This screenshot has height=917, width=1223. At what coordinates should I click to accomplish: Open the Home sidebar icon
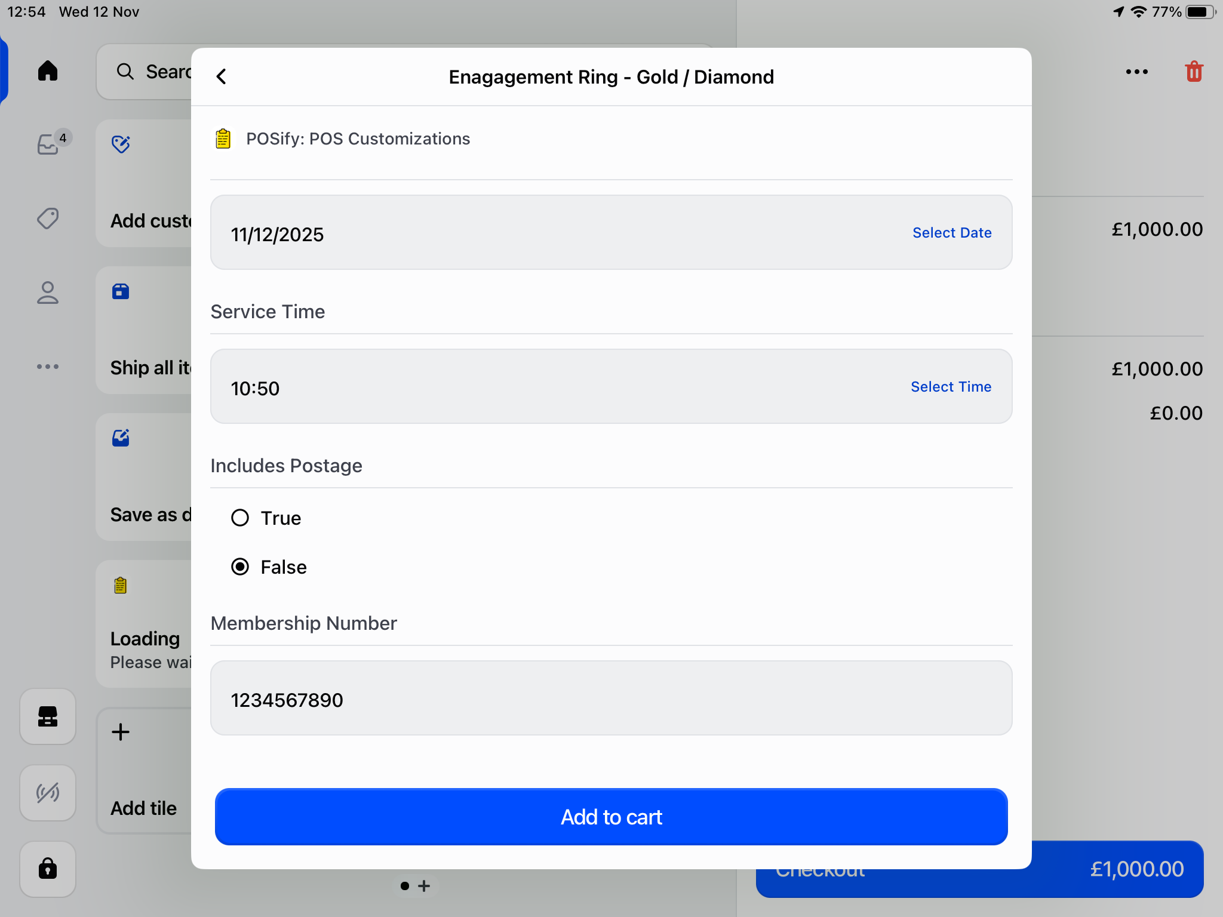48,71
